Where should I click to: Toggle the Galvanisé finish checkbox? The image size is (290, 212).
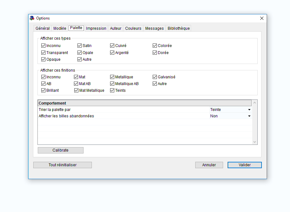(155, 77)
